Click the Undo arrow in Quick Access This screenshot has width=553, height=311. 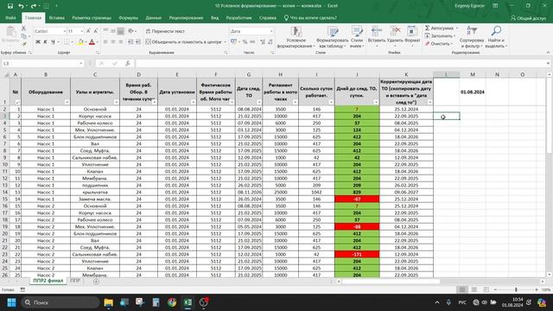(21, 6)
